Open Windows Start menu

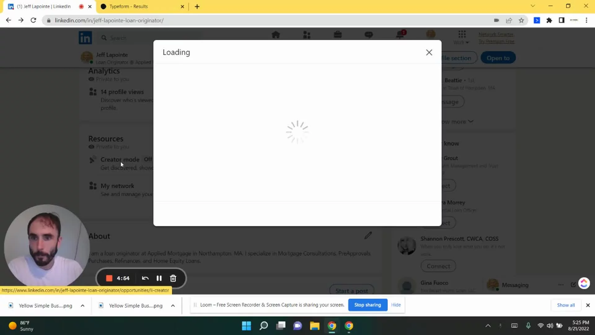pos(246,326)
